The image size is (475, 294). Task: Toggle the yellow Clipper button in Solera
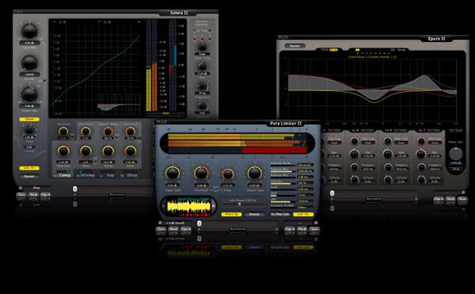[29, 119]
